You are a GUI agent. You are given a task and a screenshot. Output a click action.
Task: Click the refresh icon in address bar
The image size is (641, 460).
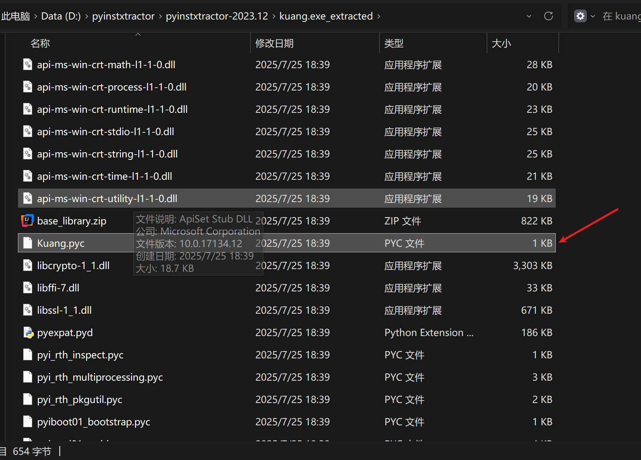[549, 16]
